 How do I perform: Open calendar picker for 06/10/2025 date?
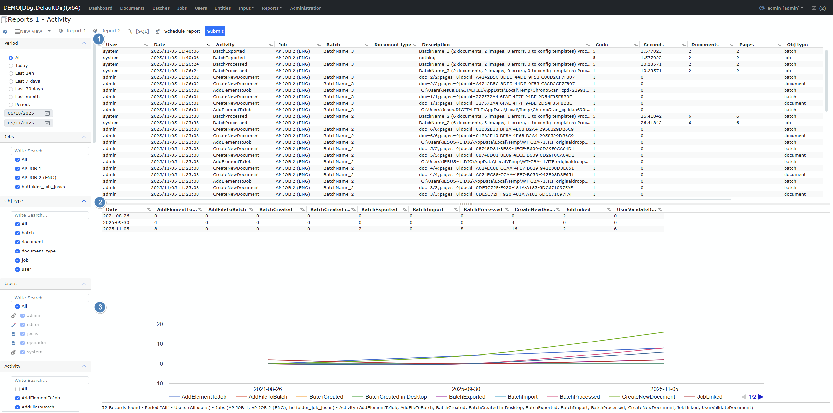click(x=47, y=113)
